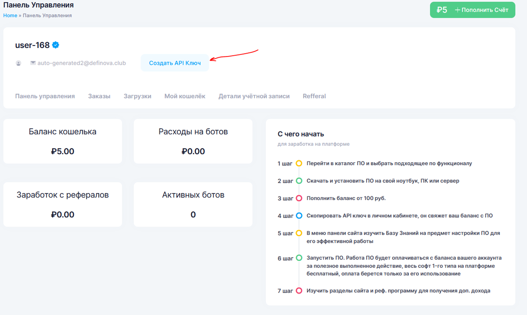Viewport: 527px width, 315px height.
Task: Click the red circle marker for step 3
Action: click(x=299, y=198)
